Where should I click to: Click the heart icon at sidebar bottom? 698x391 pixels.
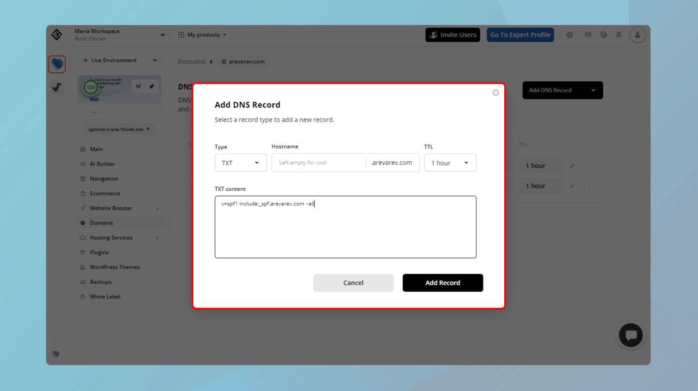click(x=56, y=354)
